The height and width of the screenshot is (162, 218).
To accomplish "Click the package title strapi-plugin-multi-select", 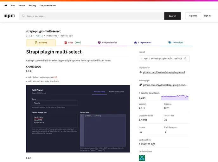I will coord(43,31).
